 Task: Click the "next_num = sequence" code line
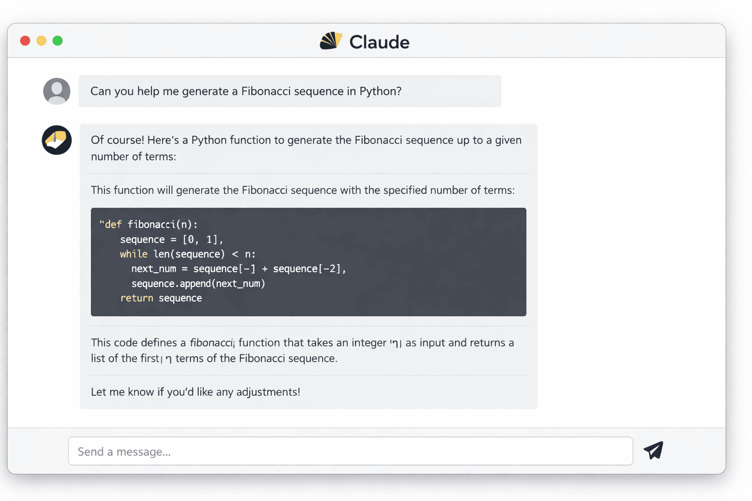click(x=238, y=269)
